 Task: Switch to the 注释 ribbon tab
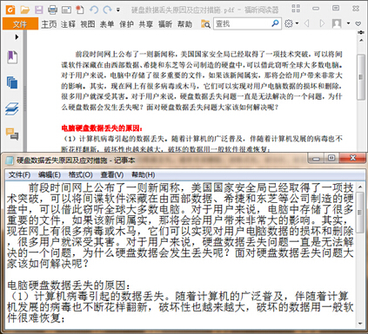[68, 24]
